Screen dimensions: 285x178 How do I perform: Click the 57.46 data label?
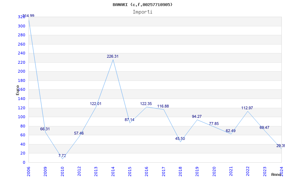click(79, 133)
